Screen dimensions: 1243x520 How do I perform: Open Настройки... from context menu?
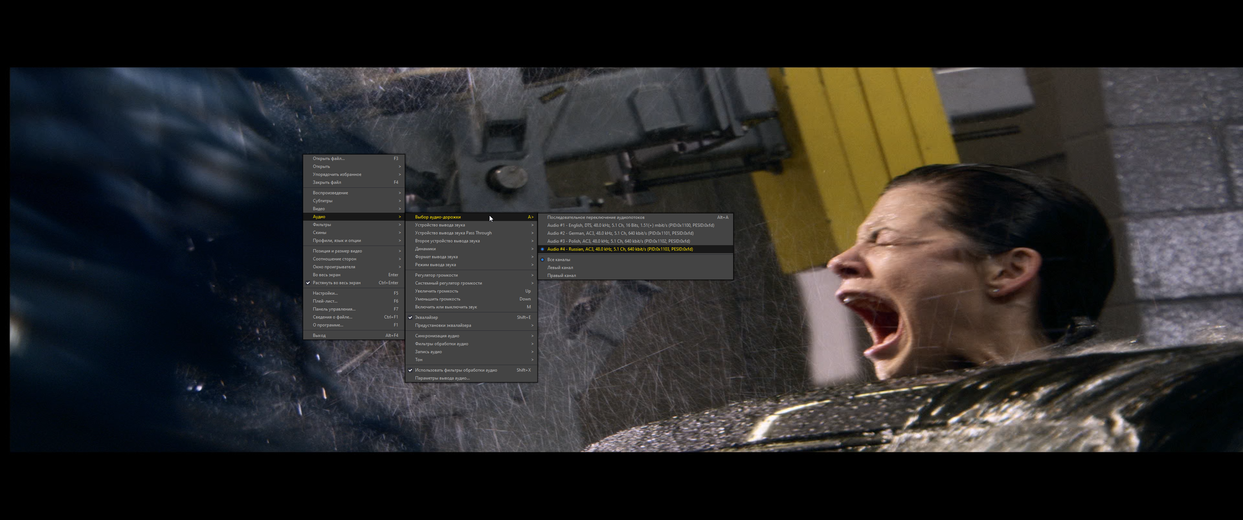(325, 293)
